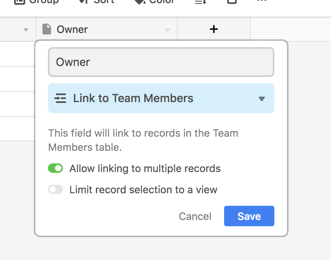Cancel the field configuration

pyautogui.click(x=195, y=216)
